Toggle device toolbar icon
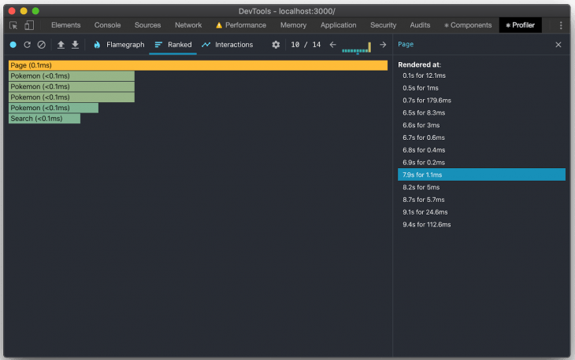Viewport: 575px width, 360px height. [29, 25]
